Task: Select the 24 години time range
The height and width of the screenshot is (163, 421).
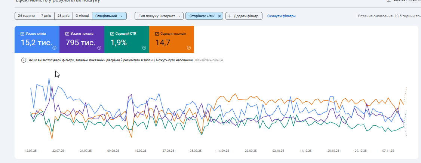Action: click(x=26, y=16)
